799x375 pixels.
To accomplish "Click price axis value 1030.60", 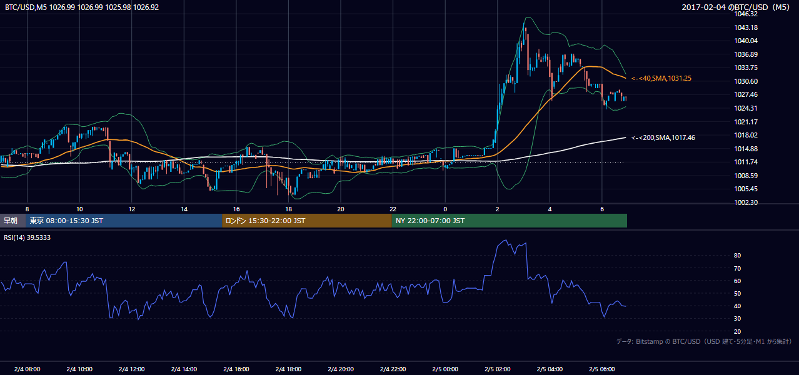I will (x=746, y=81).
